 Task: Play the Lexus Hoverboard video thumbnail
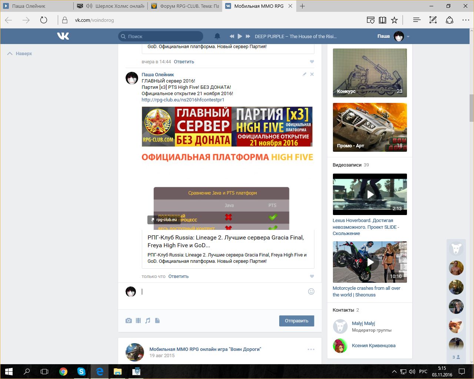[x=370, y=194]
